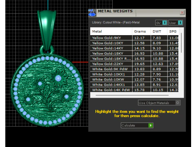Select the large flower center gemstone
This screenshot has height=147, width=196.
pyautogui.click(x=58, y=78)
